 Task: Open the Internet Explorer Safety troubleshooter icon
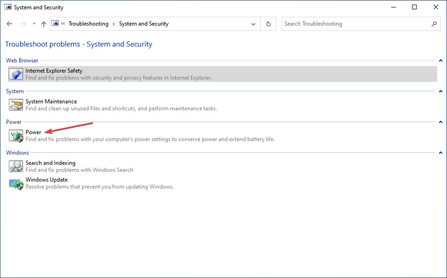(16, 74)
